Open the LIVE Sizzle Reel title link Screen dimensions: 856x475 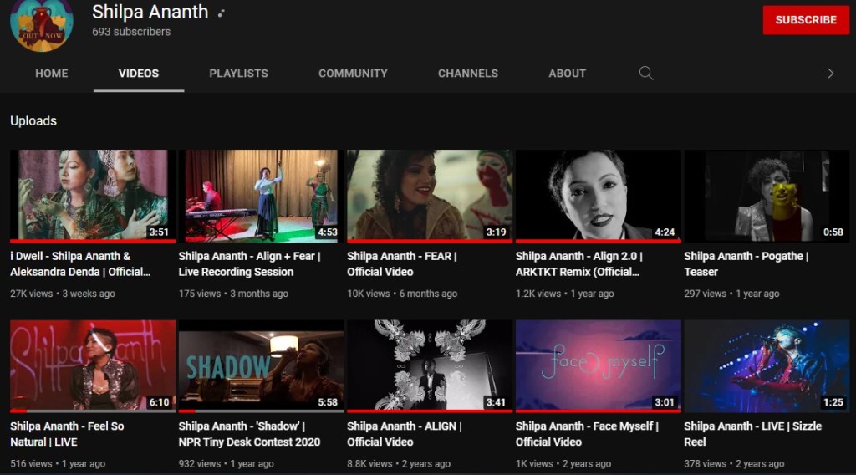(x=752, y=433)
